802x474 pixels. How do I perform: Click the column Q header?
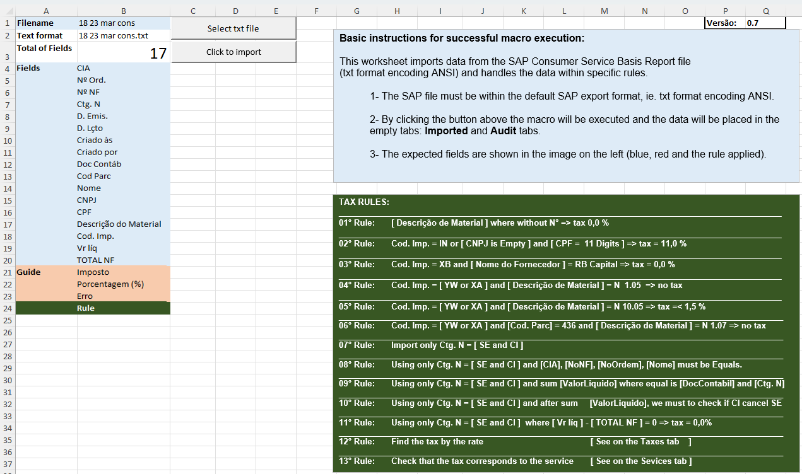pos(765,11)
